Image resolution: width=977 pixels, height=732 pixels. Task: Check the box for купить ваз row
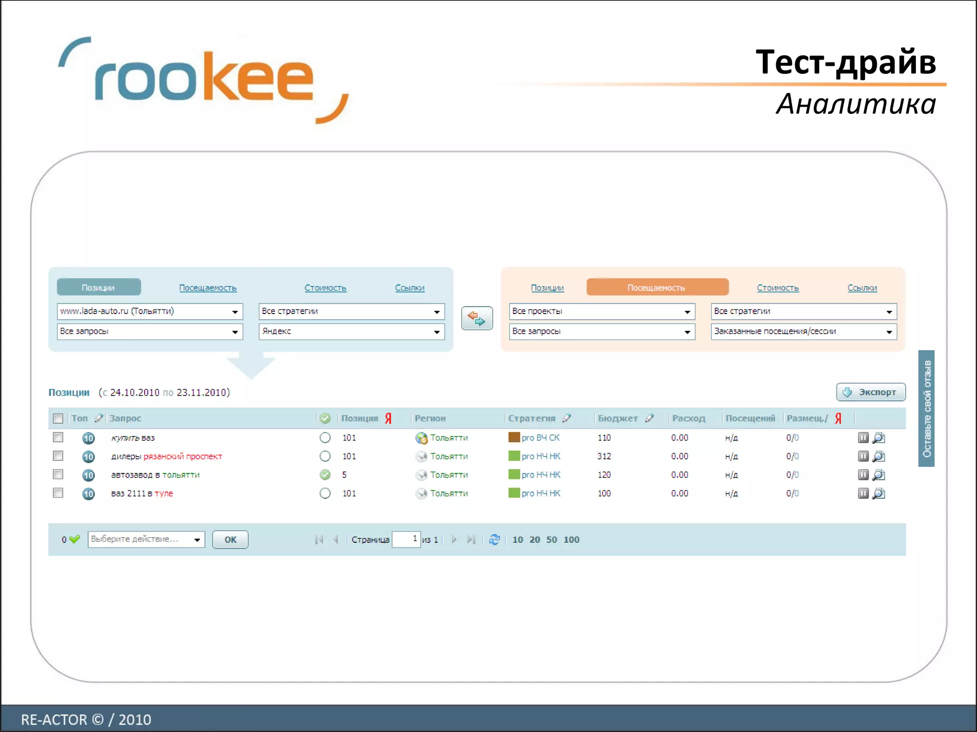tap(58, 437)
